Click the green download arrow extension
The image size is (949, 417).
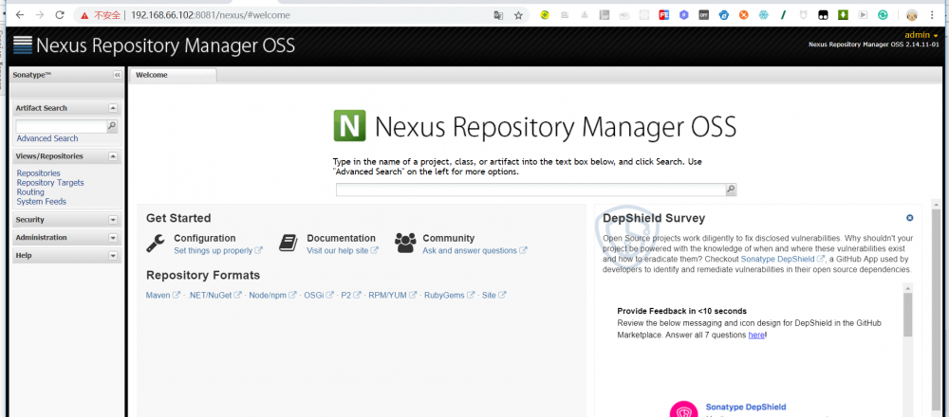click(x=843, y=15)
